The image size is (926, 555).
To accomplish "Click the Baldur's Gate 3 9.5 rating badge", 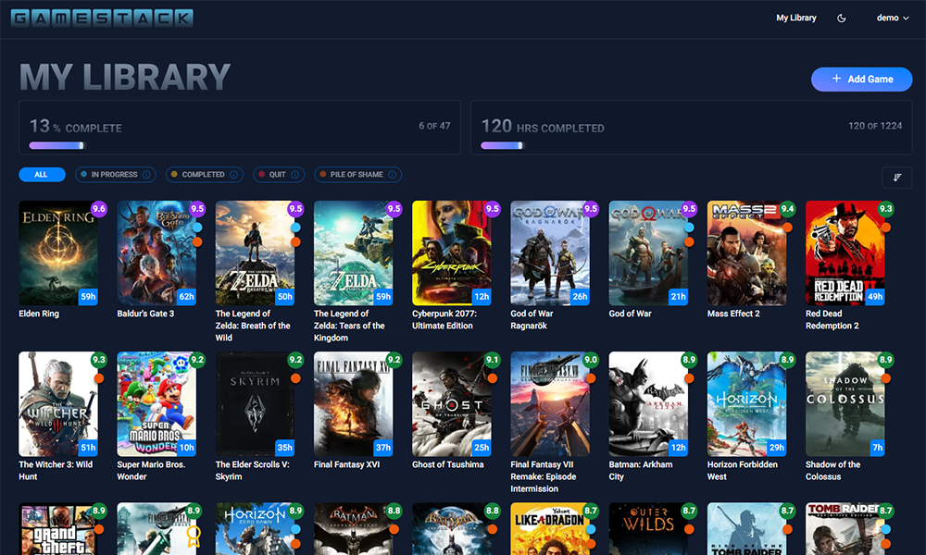I will pyautogui.click(x=197, y=209).
